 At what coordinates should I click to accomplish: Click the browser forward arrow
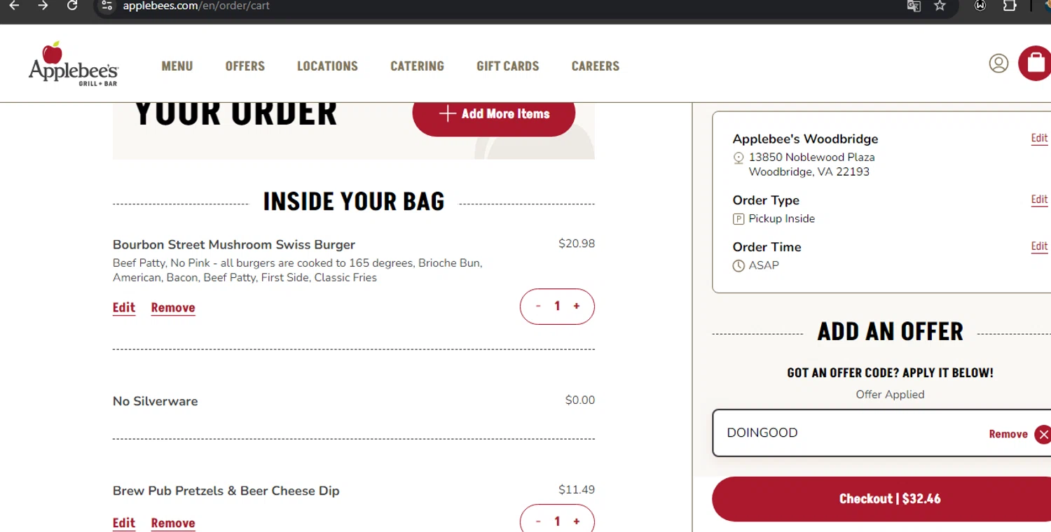[x=43, y=6]
